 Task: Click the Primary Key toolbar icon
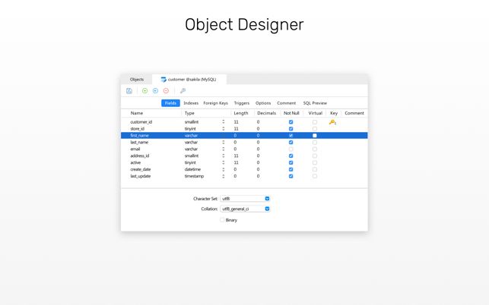click(183, 91)
